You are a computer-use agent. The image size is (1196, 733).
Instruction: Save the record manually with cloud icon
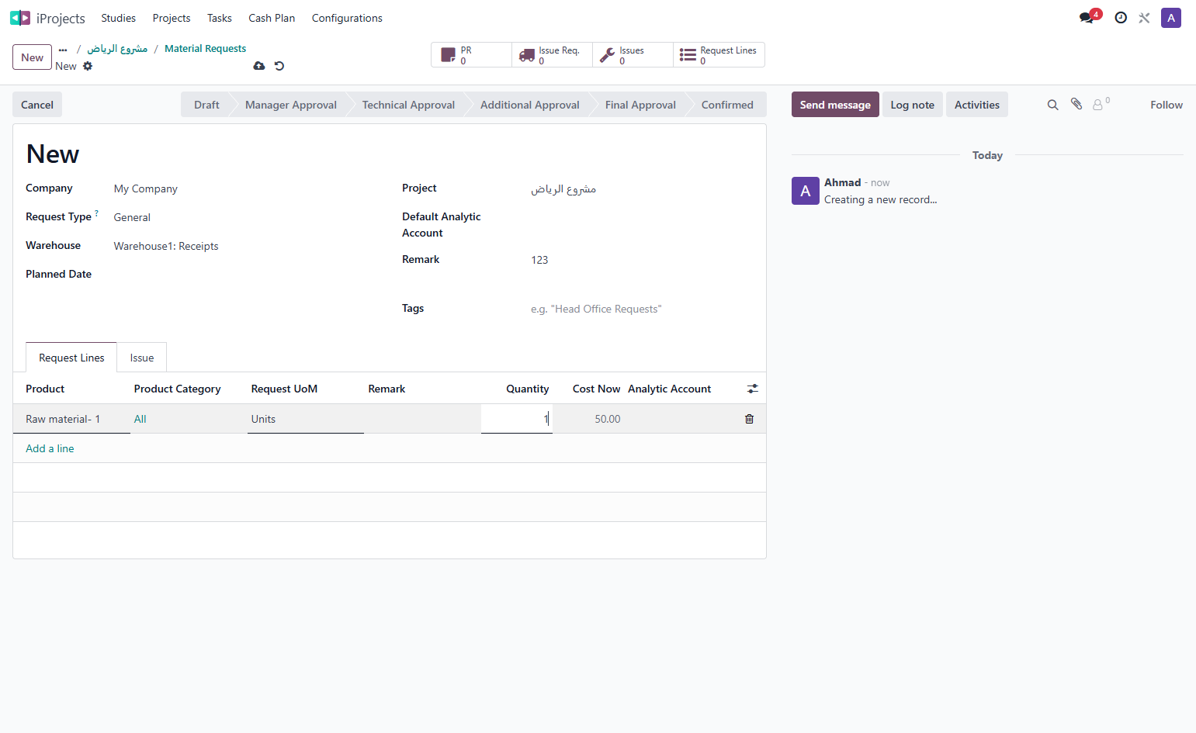(x=259, y=66)
